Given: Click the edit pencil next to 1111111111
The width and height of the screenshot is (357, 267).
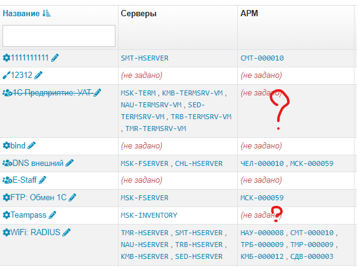Looking at the screenshot, I should click(55, 58).
